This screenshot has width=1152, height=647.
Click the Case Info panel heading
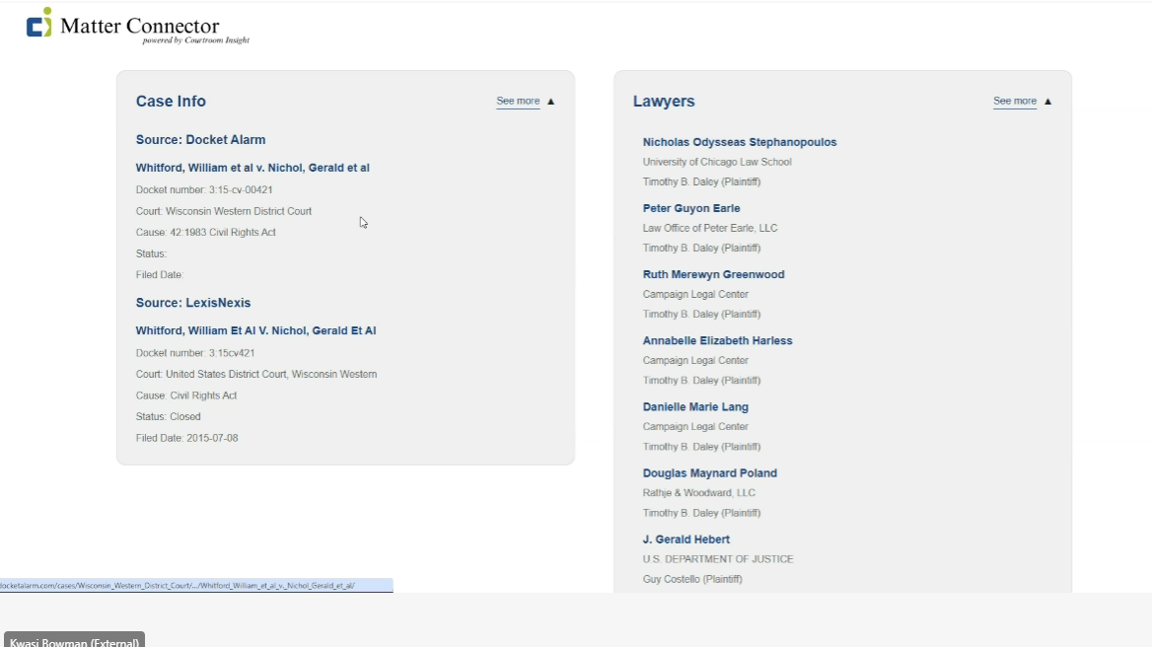click(171, 102)
